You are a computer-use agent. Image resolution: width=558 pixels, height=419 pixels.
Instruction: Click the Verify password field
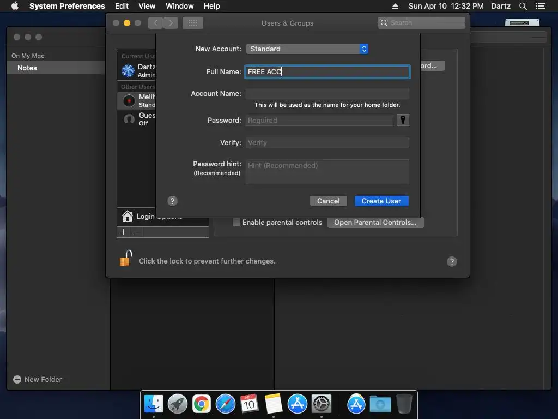pyautogui.click(x=327, y=142)
